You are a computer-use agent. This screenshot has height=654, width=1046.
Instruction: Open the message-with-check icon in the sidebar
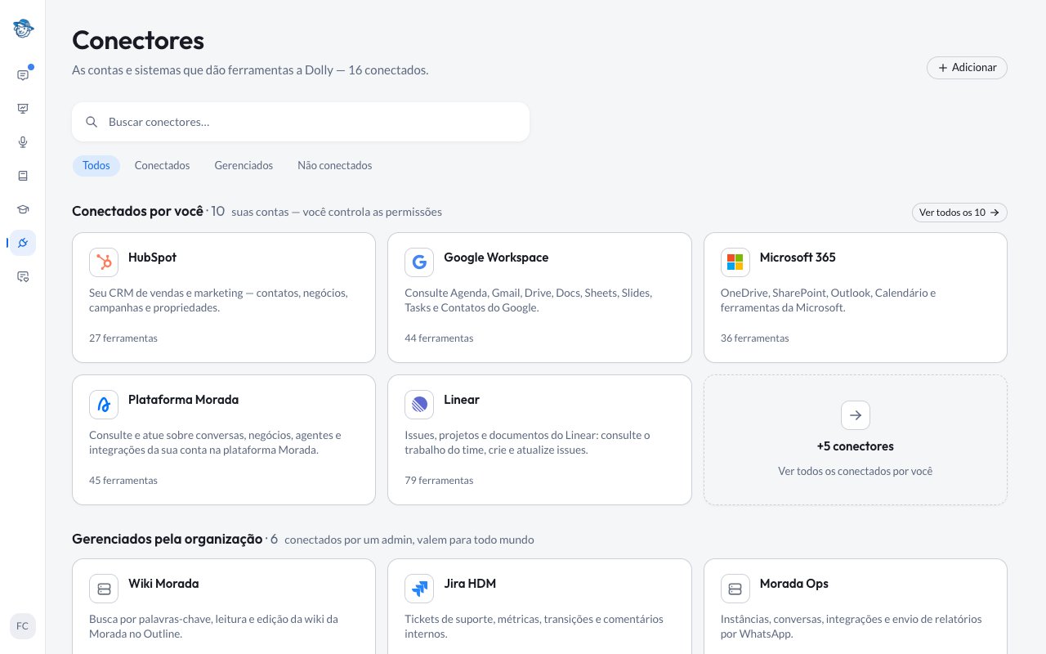pos(23,276)
